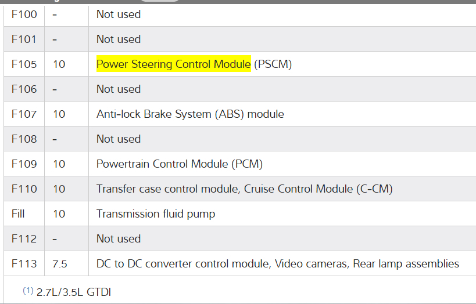Select the F110 fuse number cell
Screen dimensions: 476x304
[x=24, y=189]
